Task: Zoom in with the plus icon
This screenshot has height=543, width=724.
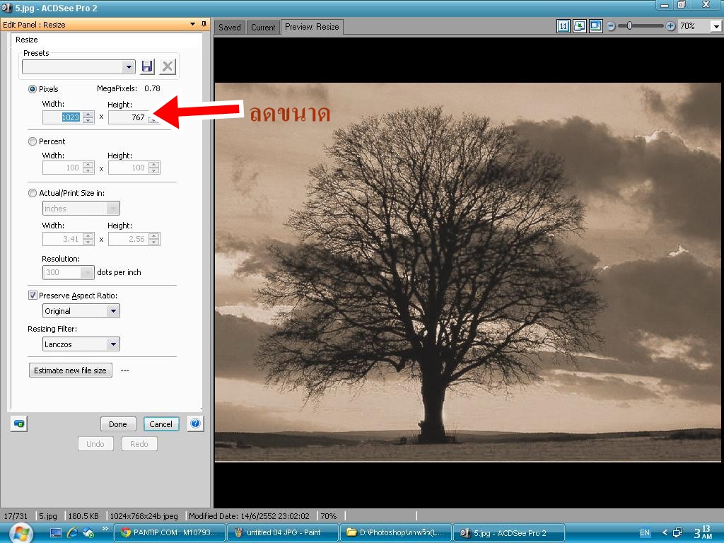Action: [x=670, y=26]
